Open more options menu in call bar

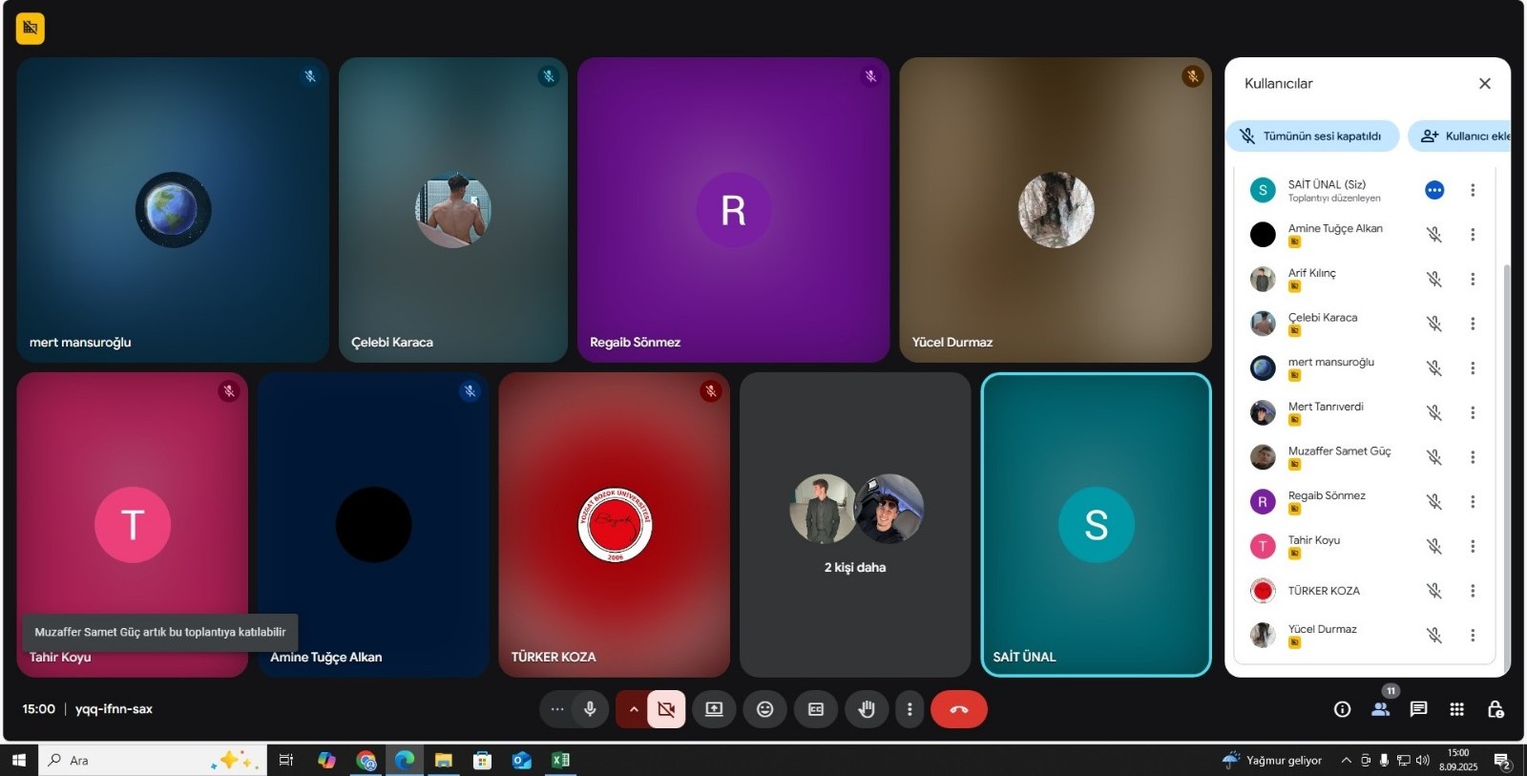(910, 709)
